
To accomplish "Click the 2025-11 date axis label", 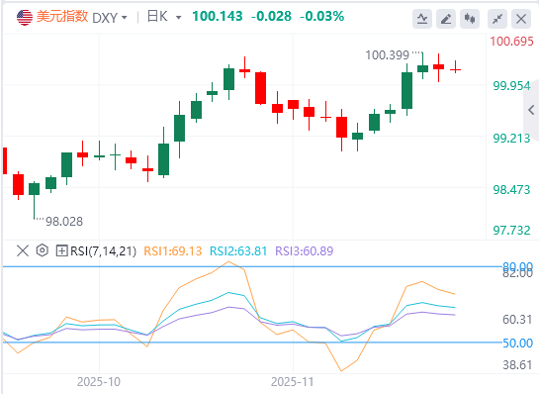I will coord(292,382).
